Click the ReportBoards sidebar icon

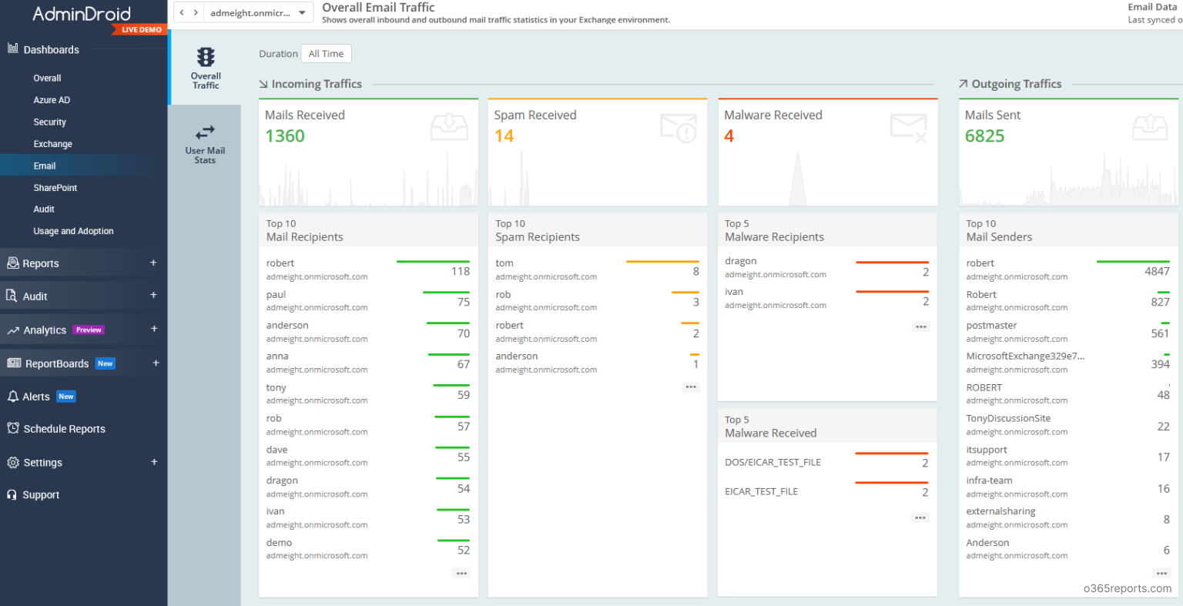[11, 362]
